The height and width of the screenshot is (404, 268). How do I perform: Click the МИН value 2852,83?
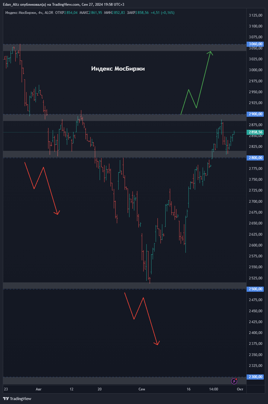tap(119, 12)
